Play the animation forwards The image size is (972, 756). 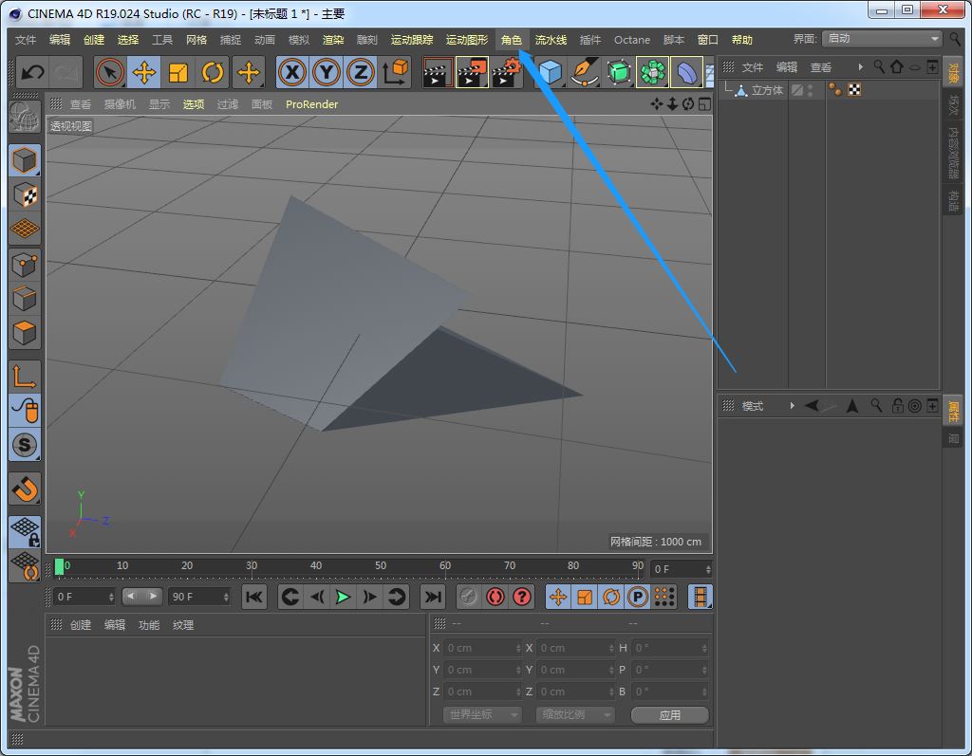[x=343, y=597]
